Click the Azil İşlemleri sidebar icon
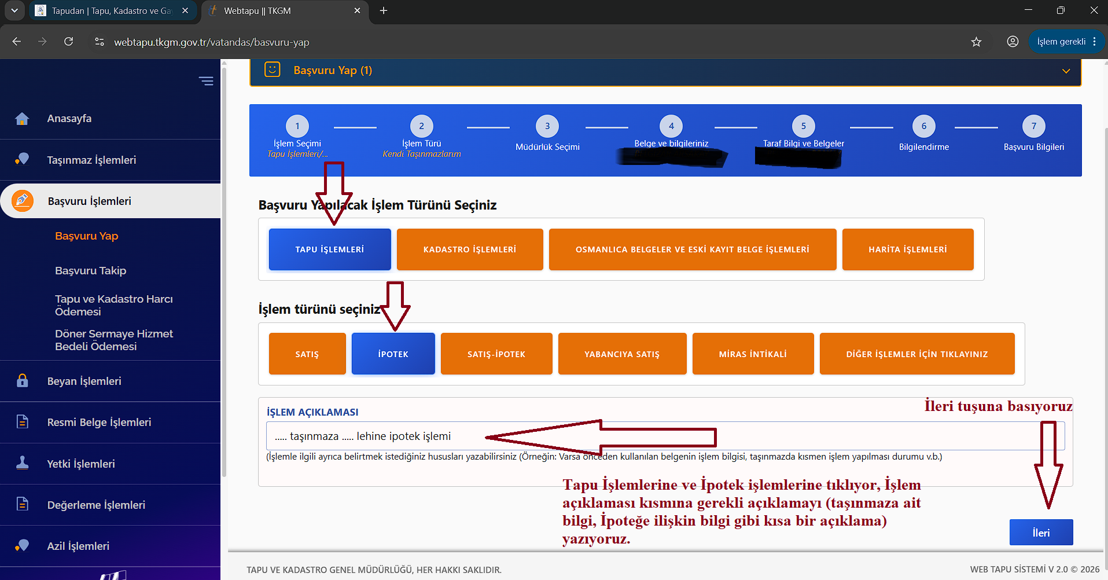Screen dimensions: 1108x580 point(22,546)
